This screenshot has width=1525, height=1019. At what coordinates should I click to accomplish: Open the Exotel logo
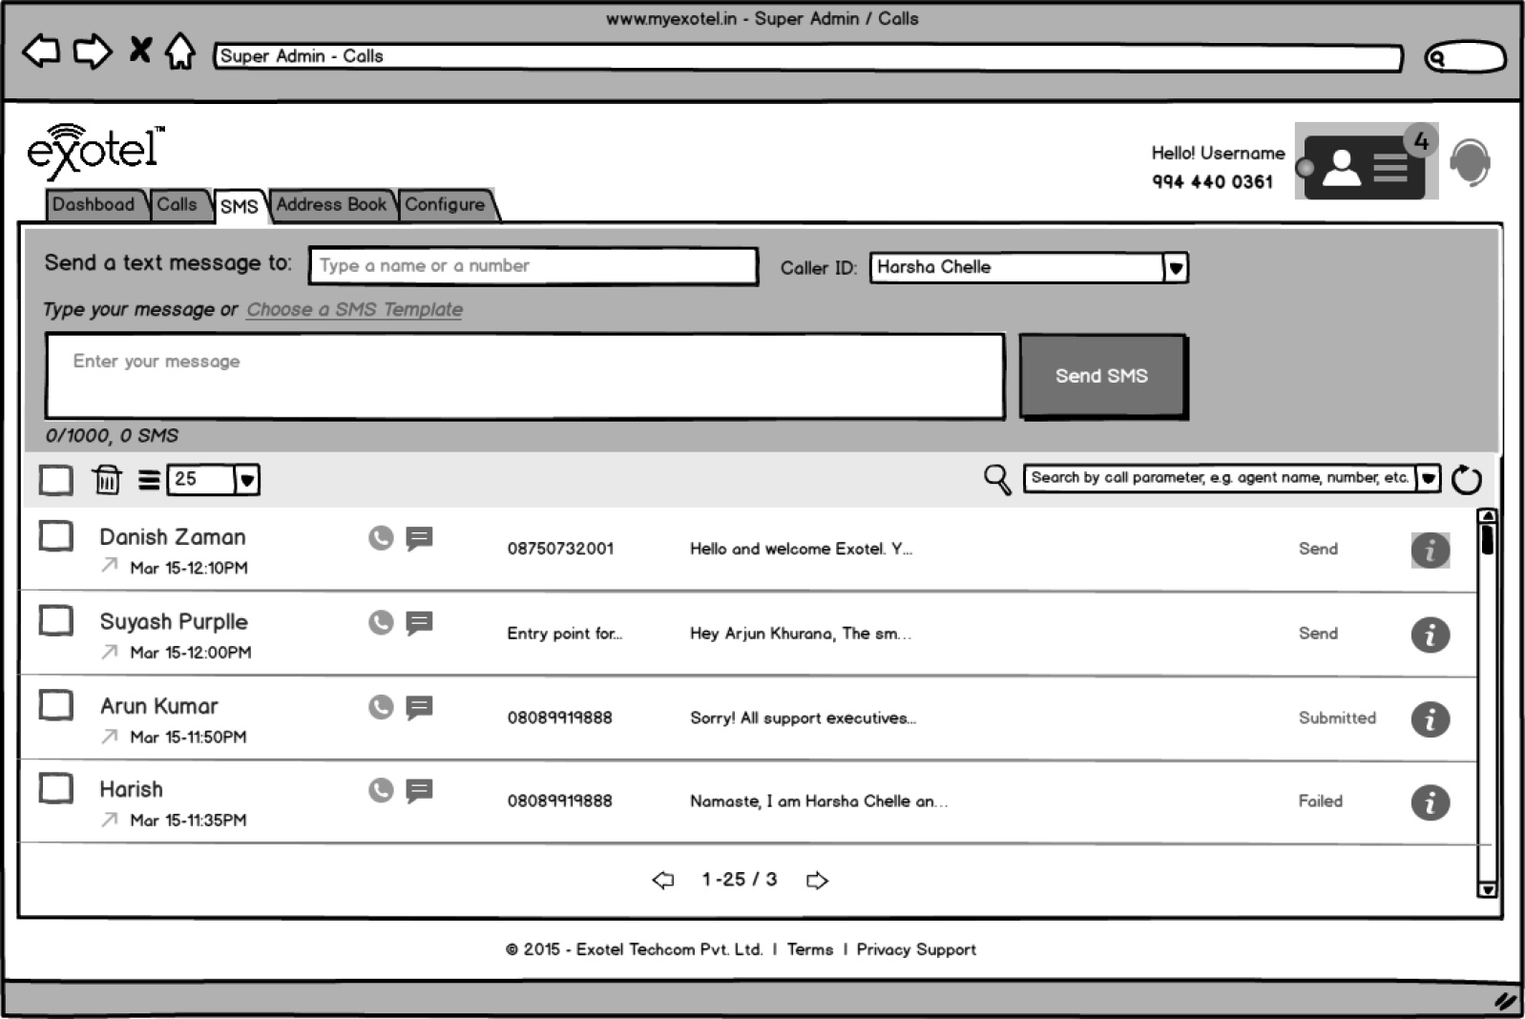click(95, 151)
